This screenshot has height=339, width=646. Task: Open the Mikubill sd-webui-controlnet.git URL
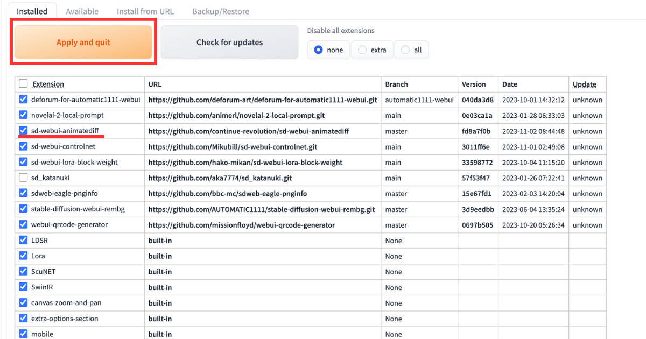tap(233, 147)
